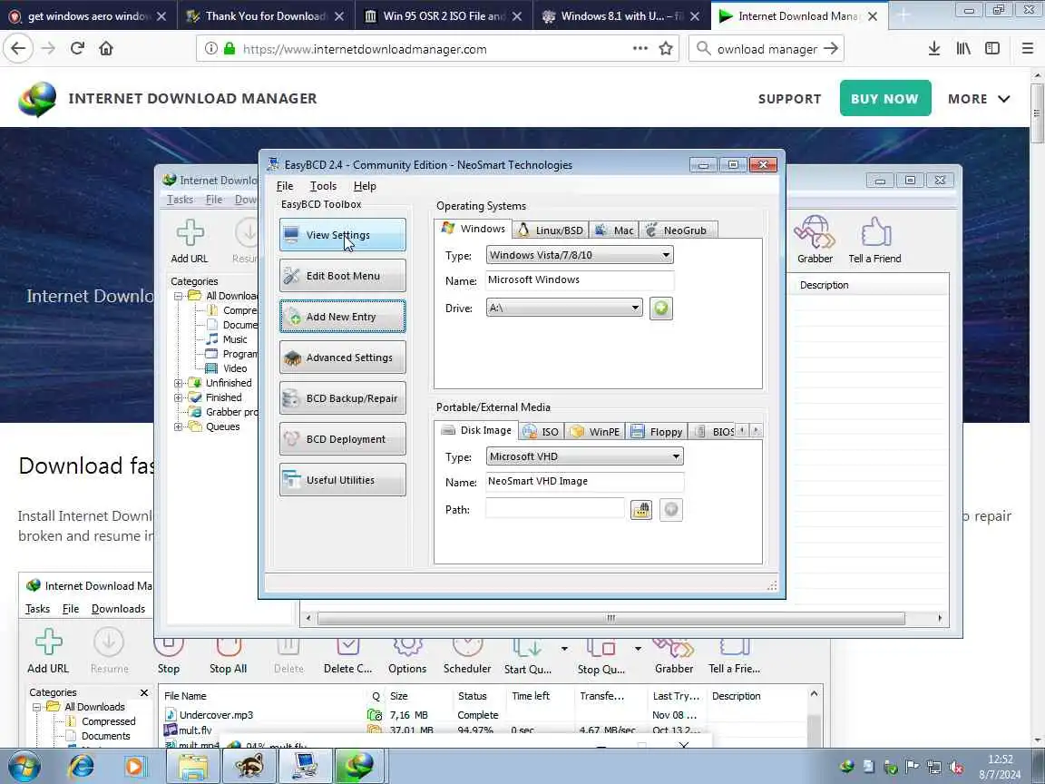
Task: Select the WinPE media tab
Action: click(594, 431)
